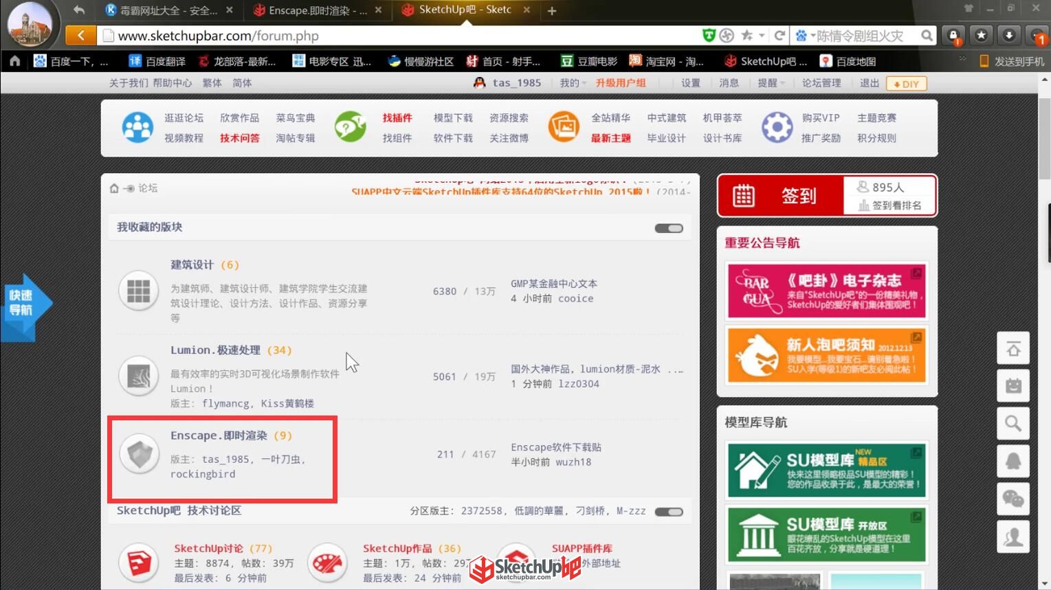Click the red SketchUp讨论 forum icon

pyautogui.click(x=140, y=563)
